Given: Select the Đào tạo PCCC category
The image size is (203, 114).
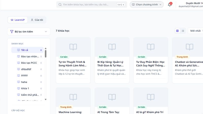Looking at the screenshot, I should 27,63.
